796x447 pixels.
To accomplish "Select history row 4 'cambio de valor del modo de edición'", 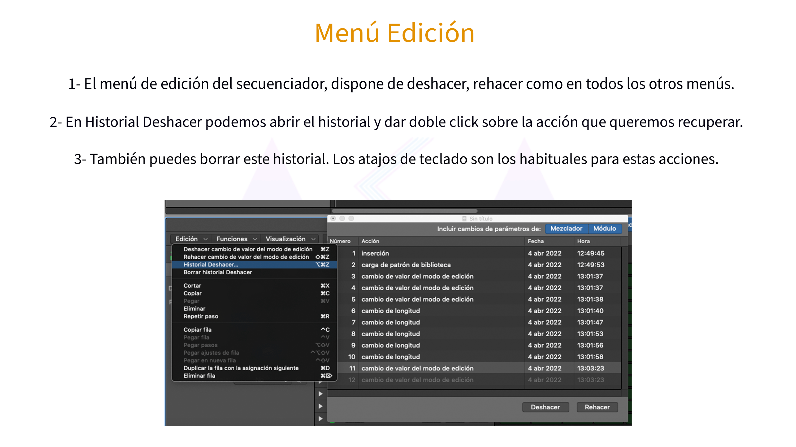I will (x=474, y=288).
